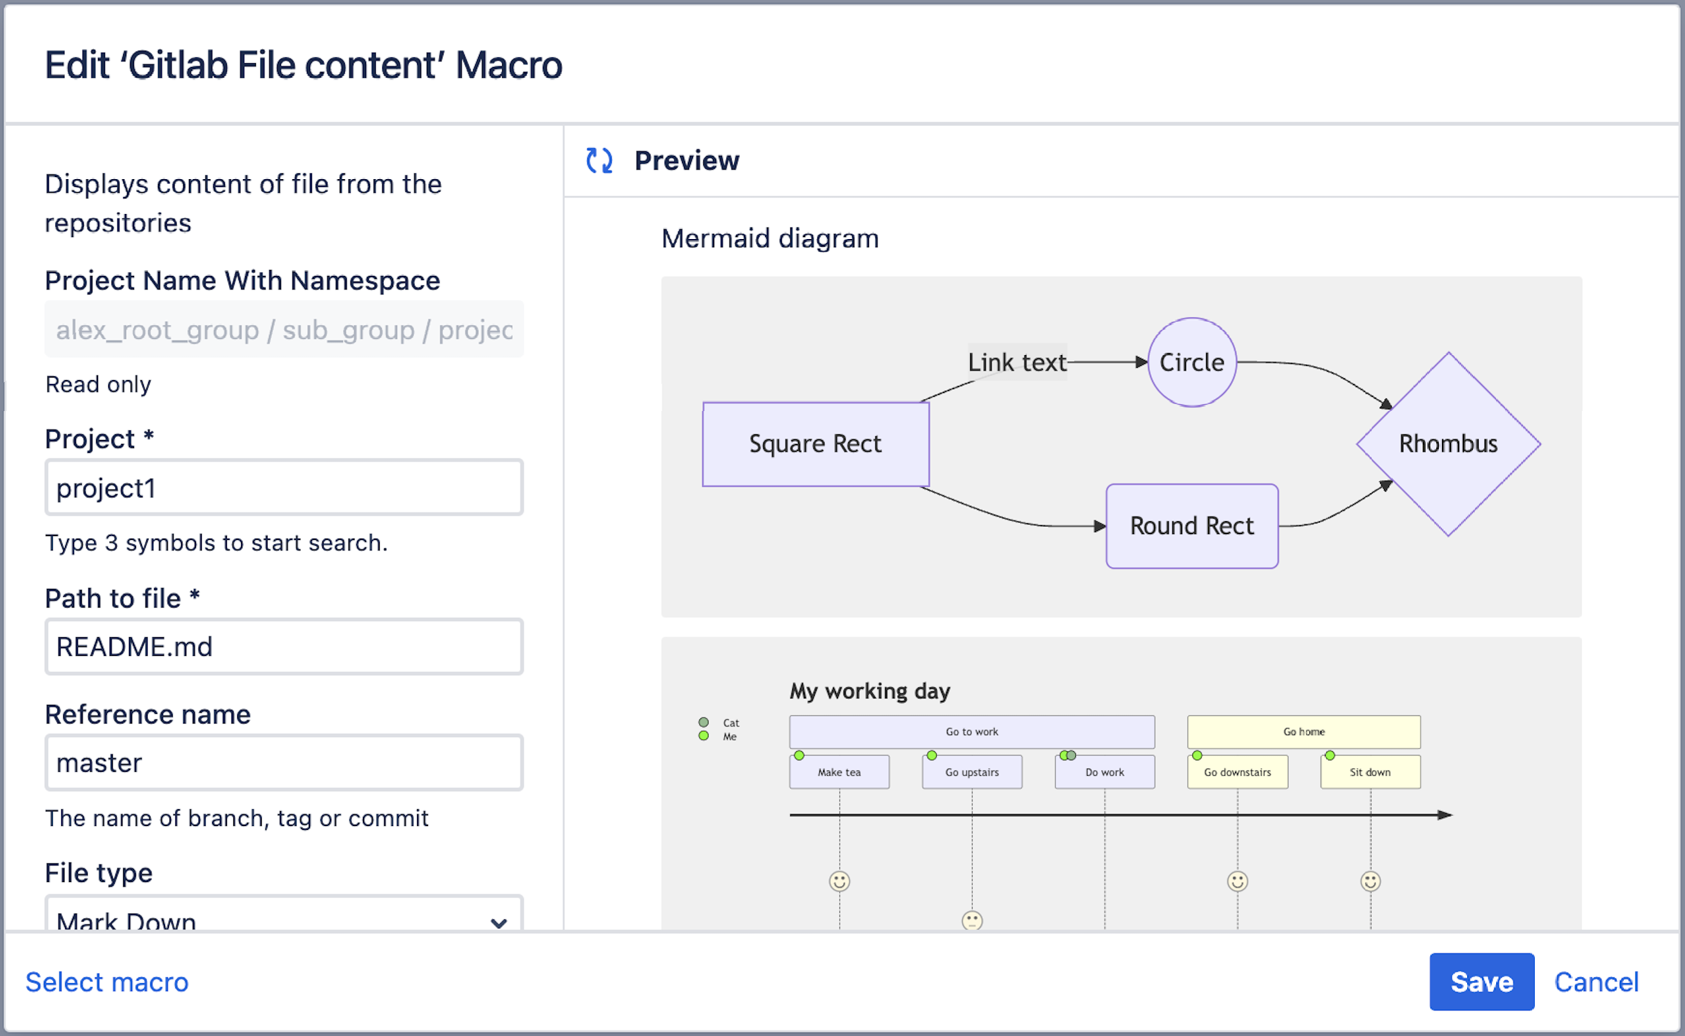Click the Do work task box
Image resolution: width=1685 pixels, height=1036 pixels.
pyautogui.click(x=1104, y=772)
